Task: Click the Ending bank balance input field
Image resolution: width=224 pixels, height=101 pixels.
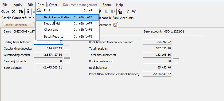Action: (x=48, y=42)
